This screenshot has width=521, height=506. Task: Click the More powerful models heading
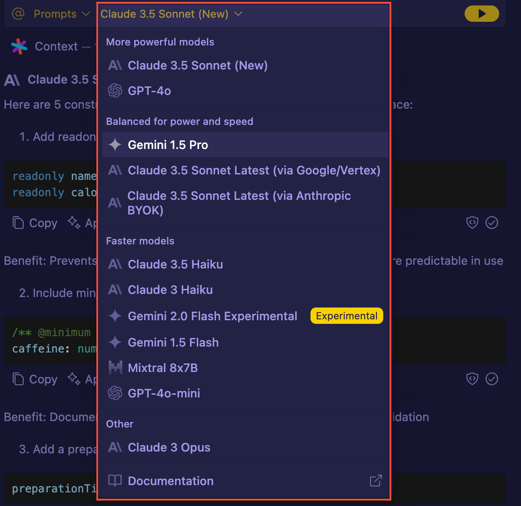(160, 42)
